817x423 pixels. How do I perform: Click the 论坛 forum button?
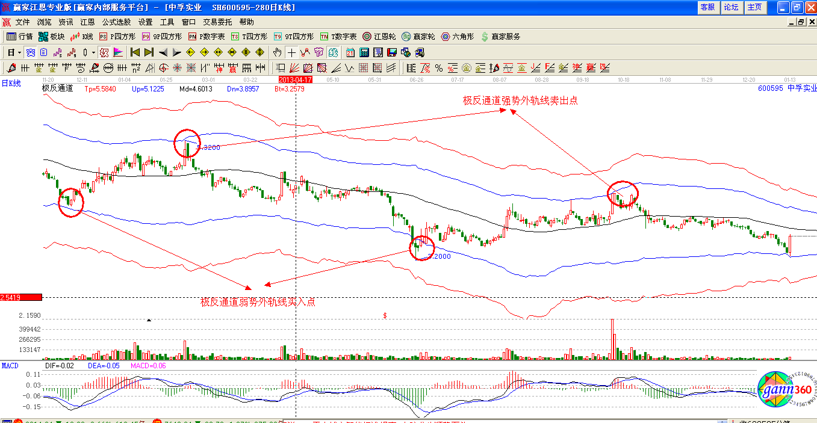tap(731, 7)
